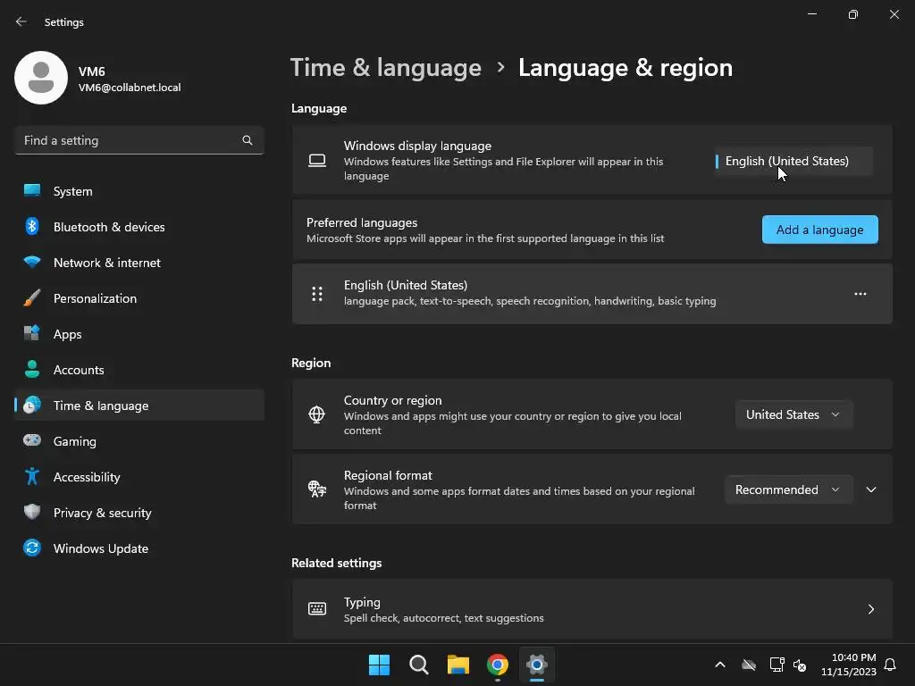Viewport: 915px width, 686px height.
Task: Click the Country or region globe icon
Action: 317,414
